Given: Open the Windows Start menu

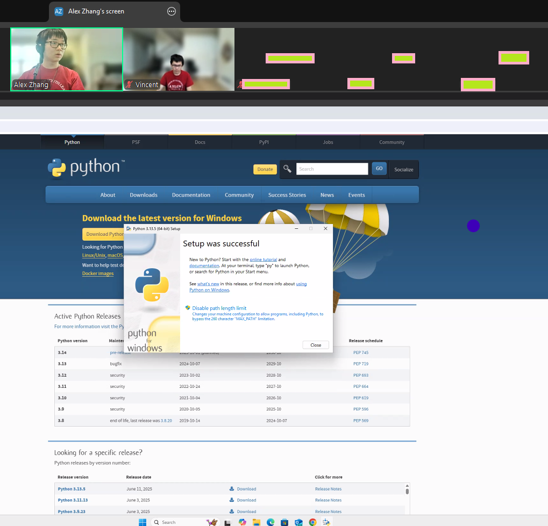Looking at the screenshot, I should pyautogui.click(x=143, y=522).
